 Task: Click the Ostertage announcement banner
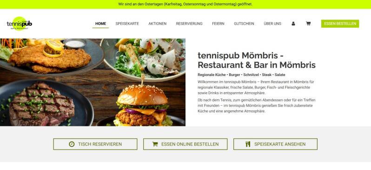pyautogui.click(x=185, y=4)
